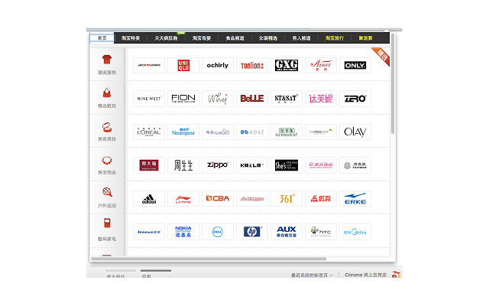Screen dimensions: 489x306
Task: Open the 淘宝特卖 tab
Action: click(131, 38)
